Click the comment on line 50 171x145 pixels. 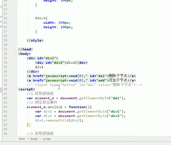(x=40, y=133)
